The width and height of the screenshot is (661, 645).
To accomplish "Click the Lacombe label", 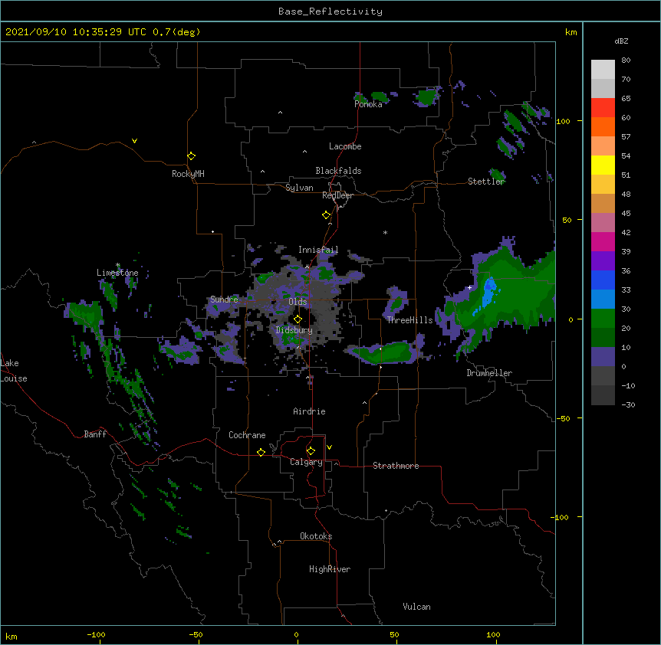I will click(x=345, y=146).
